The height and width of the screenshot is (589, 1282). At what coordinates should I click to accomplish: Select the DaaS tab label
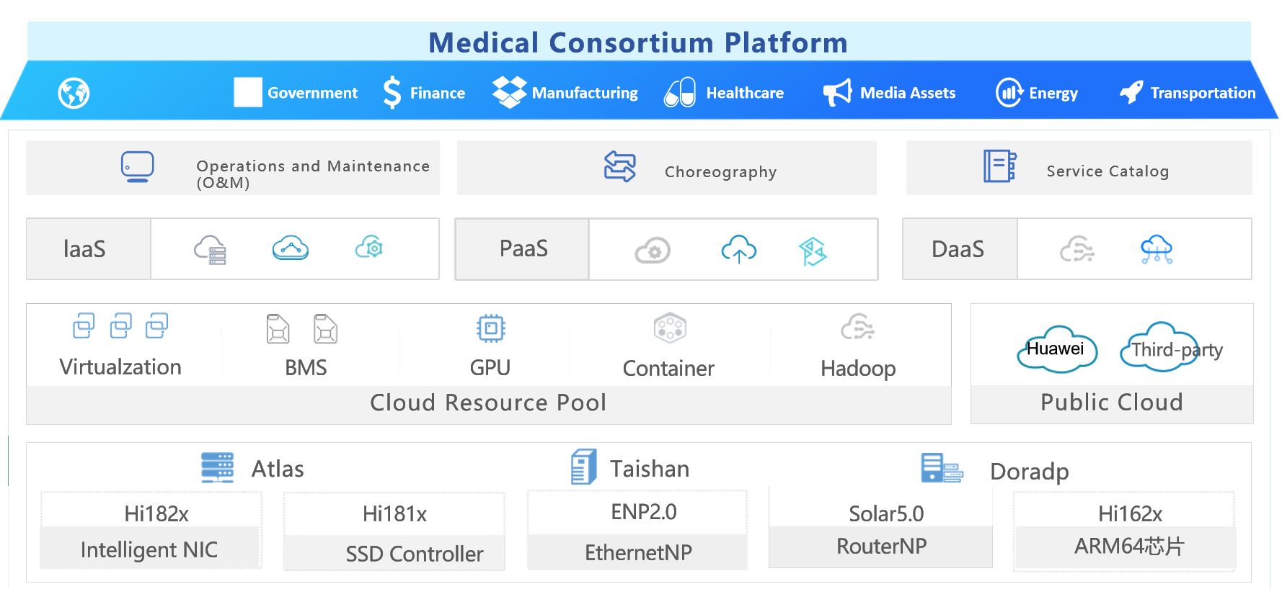pos(960,249)
